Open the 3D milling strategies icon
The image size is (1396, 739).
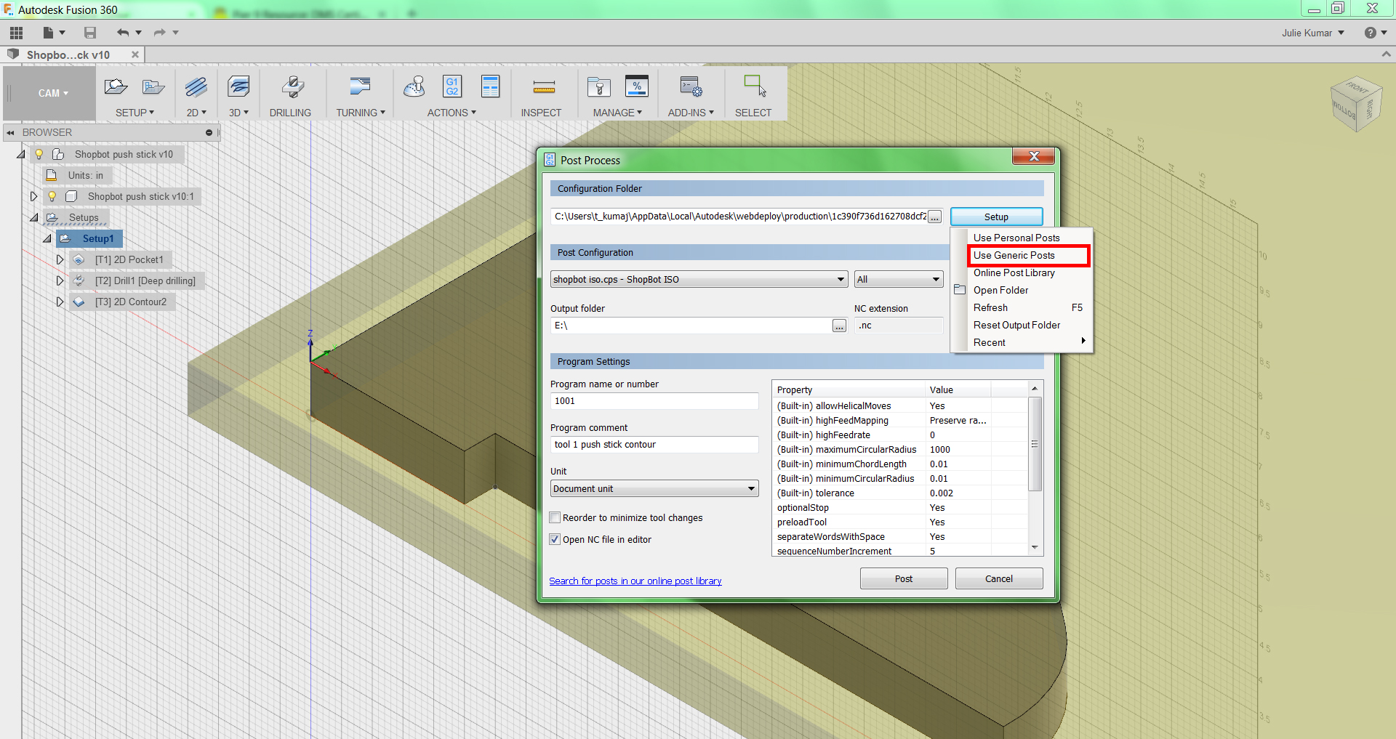(x=238, y=87)
